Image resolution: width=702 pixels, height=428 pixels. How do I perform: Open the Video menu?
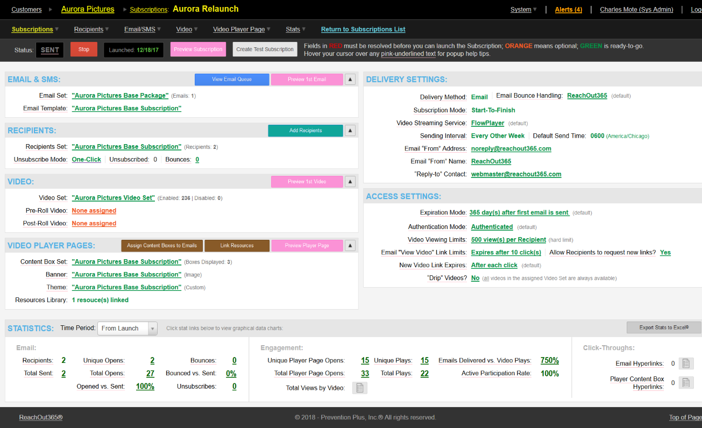(x=187, y=30)
